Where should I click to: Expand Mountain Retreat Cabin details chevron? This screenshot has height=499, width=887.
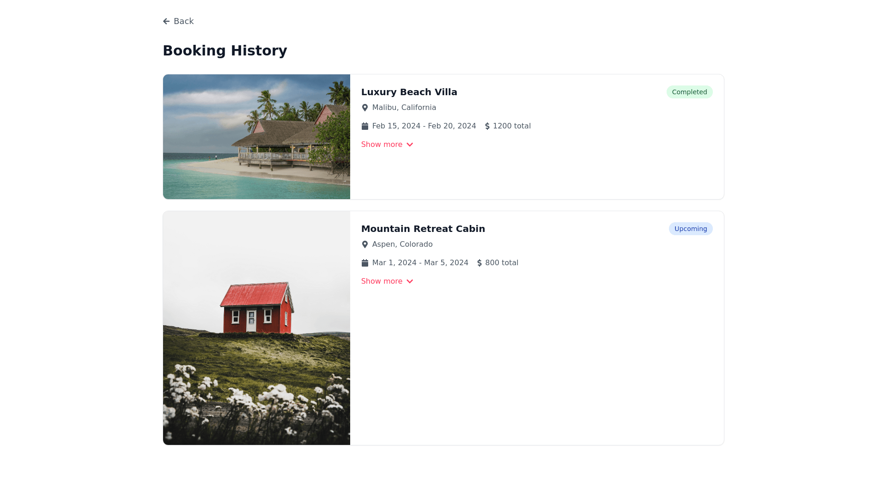410,281
